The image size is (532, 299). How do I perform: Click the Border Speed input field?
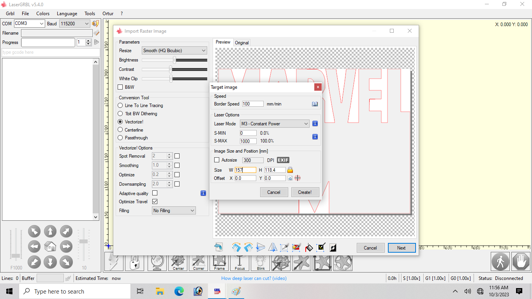[x=252, y=104]
